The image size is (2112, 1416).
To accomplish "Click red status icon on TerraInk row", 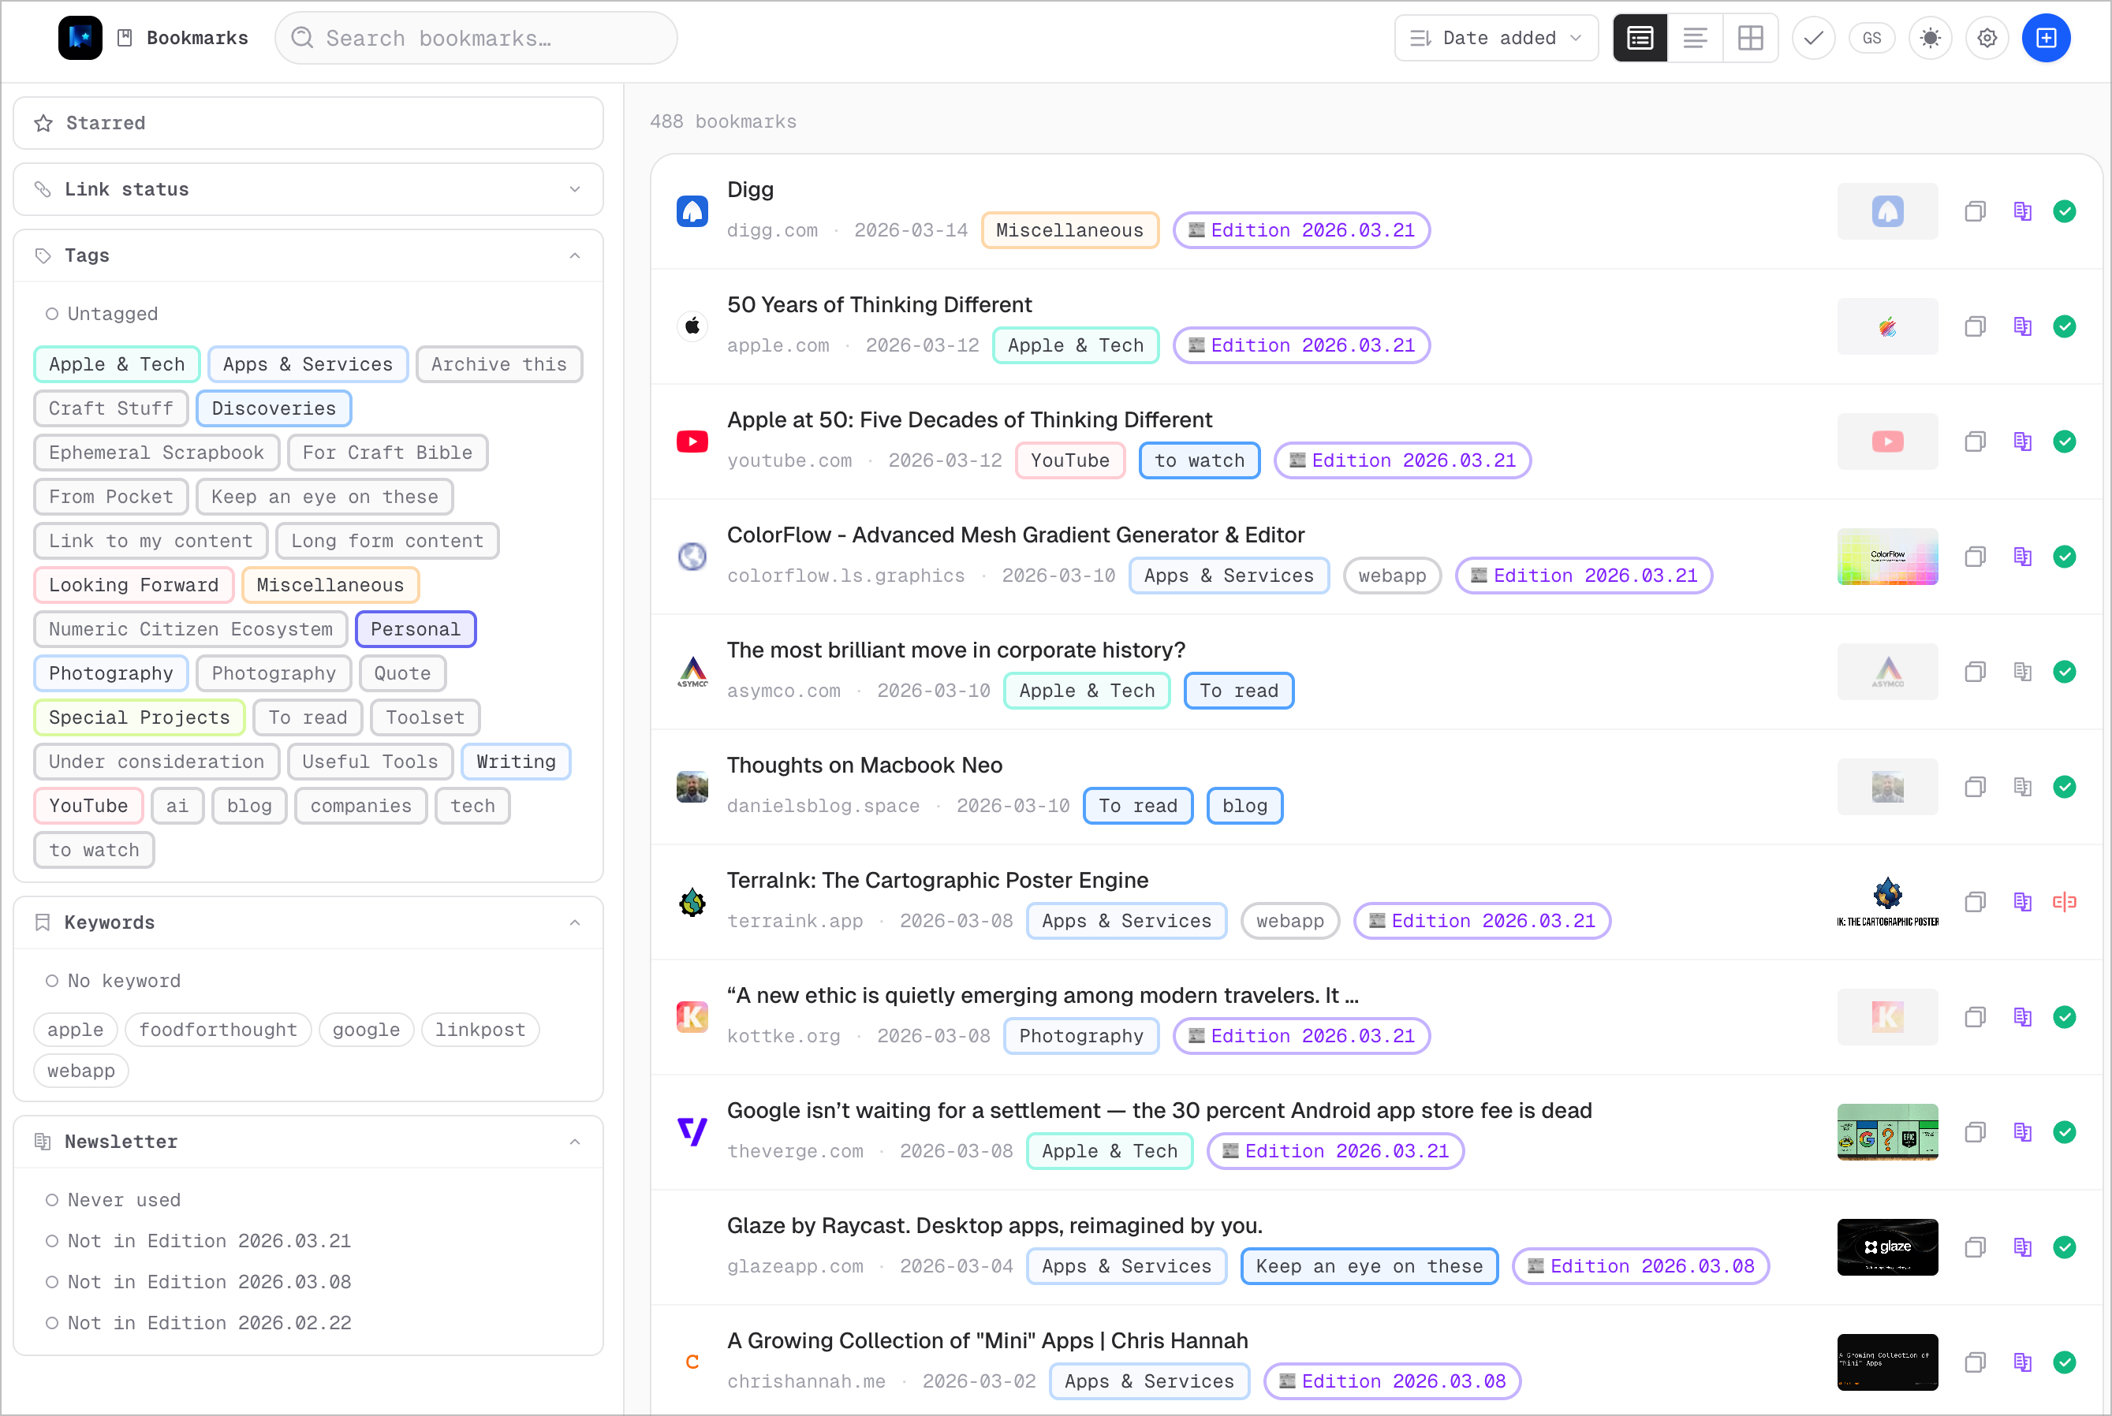I will pos(2064,901).
